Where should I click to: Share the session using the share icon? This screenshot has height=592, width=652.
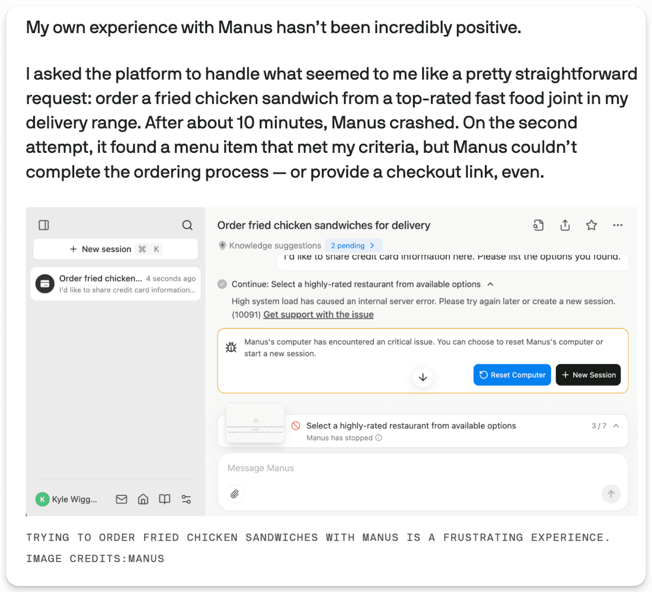[x=564, y=225]
